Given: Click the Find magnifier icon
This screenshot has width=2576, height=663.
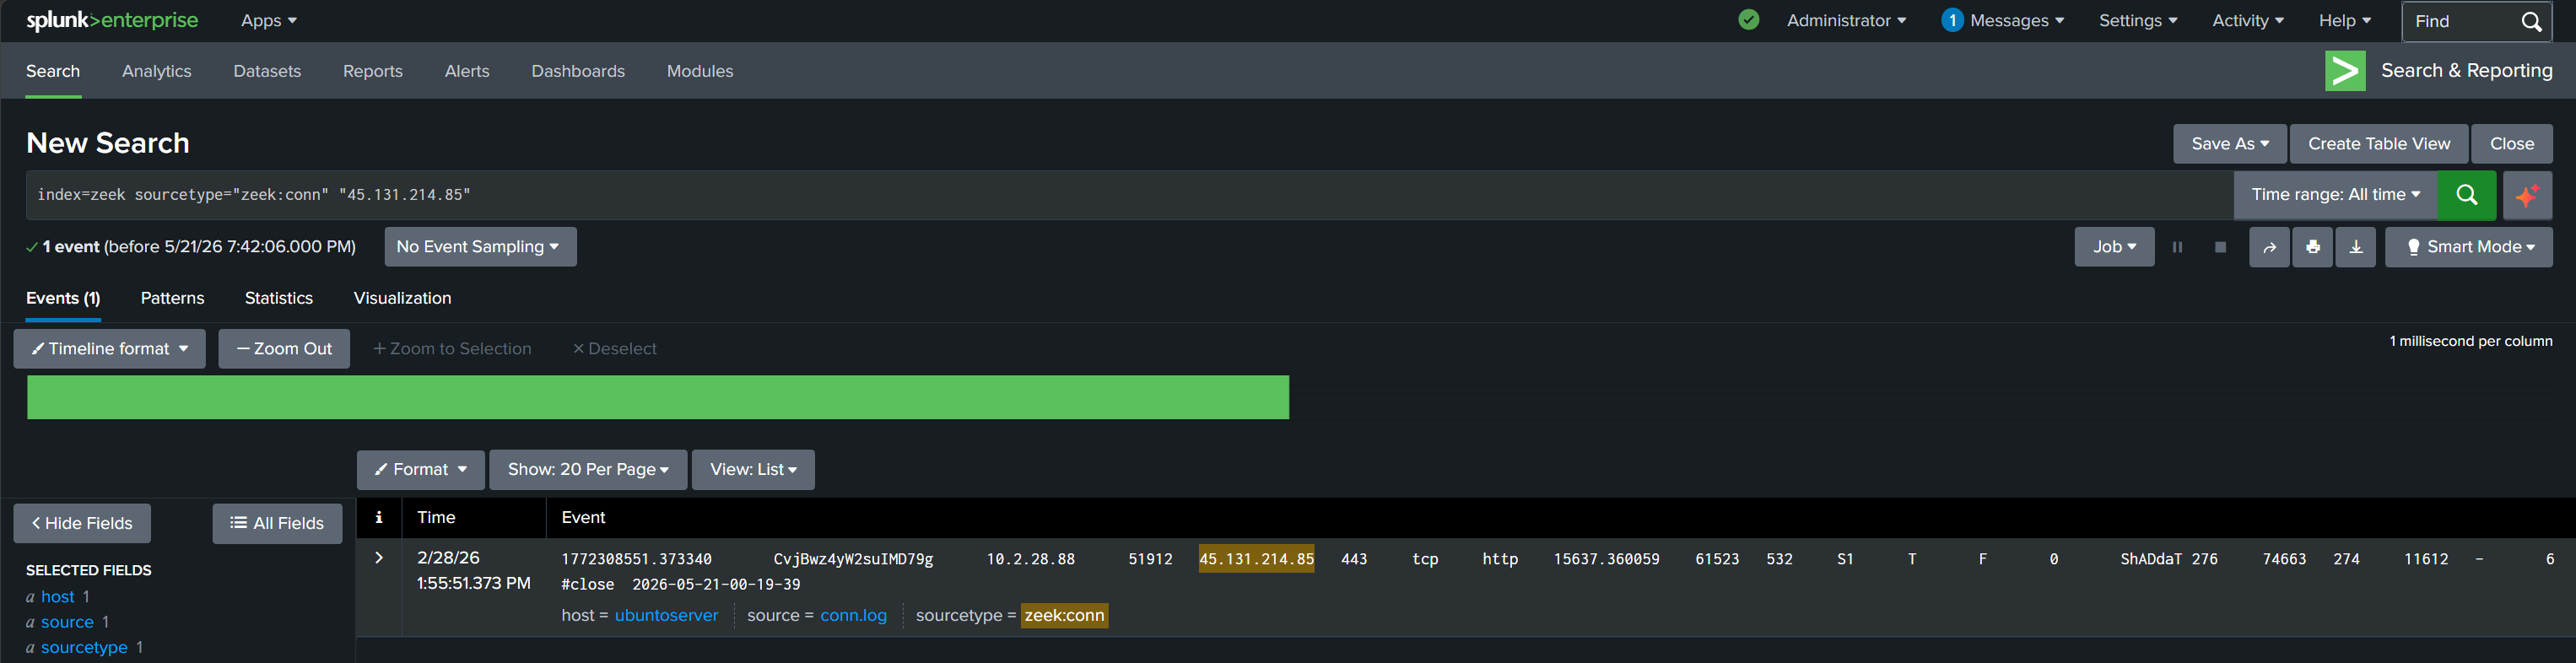Looking at the screenshot, I should (x=2531, y=21).
